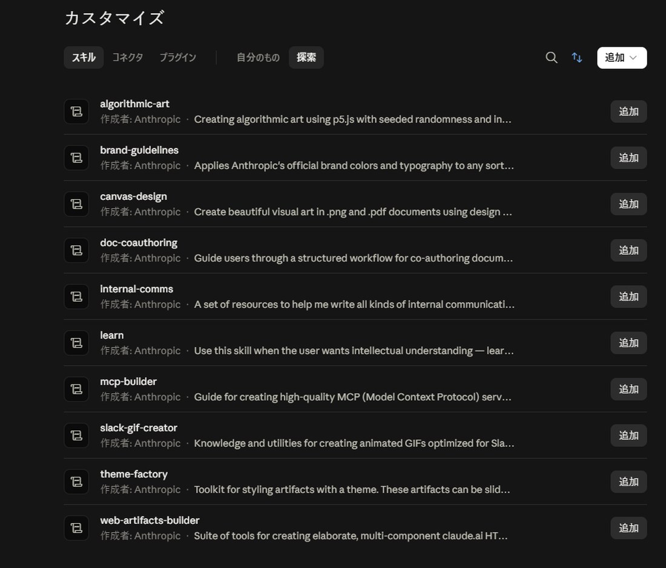
Task: Add the theme-factory skill
Action: click(628, 482)
